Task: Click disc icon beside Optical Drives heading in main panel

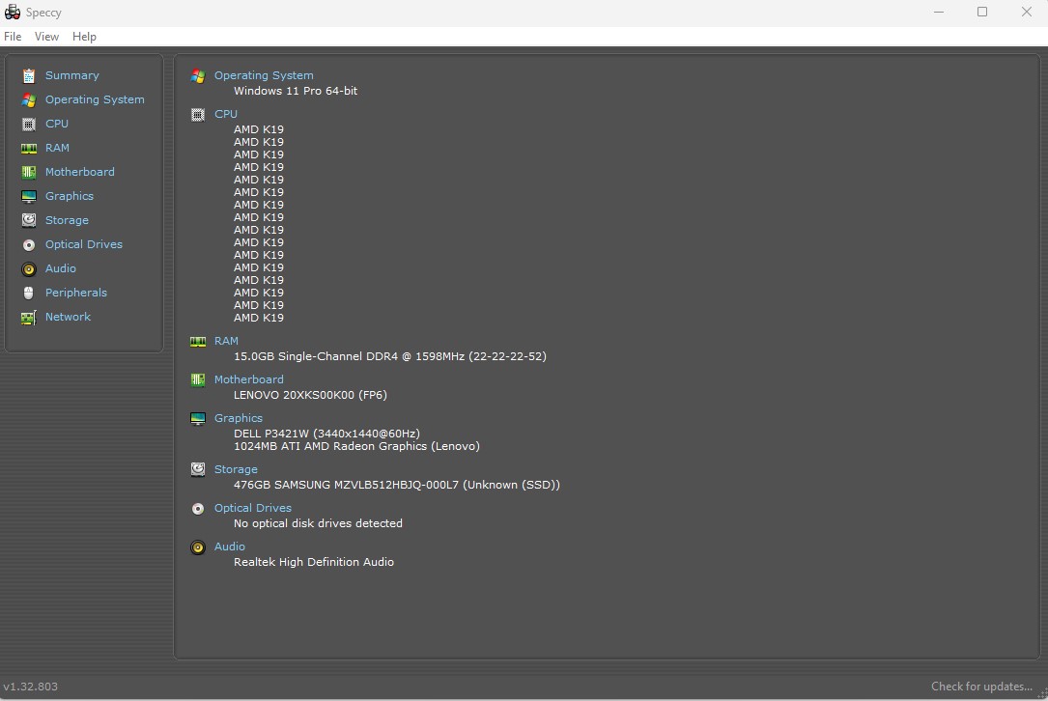Action: pyautogui.click(x=198, y=509)
